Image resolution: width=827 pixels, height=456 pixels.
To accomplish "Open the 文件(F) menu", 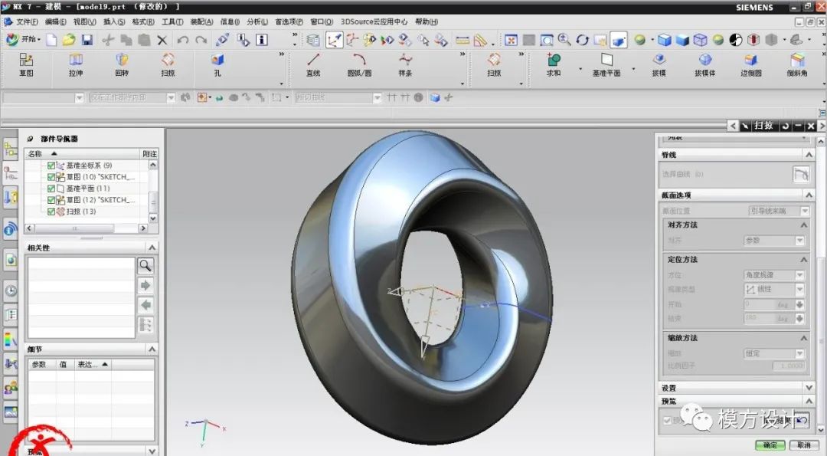I will (x=27, y=21).
